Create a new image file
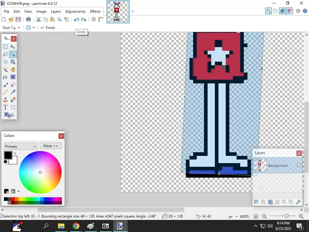This screenshot has width=309, height=232. tap(4, 19)
